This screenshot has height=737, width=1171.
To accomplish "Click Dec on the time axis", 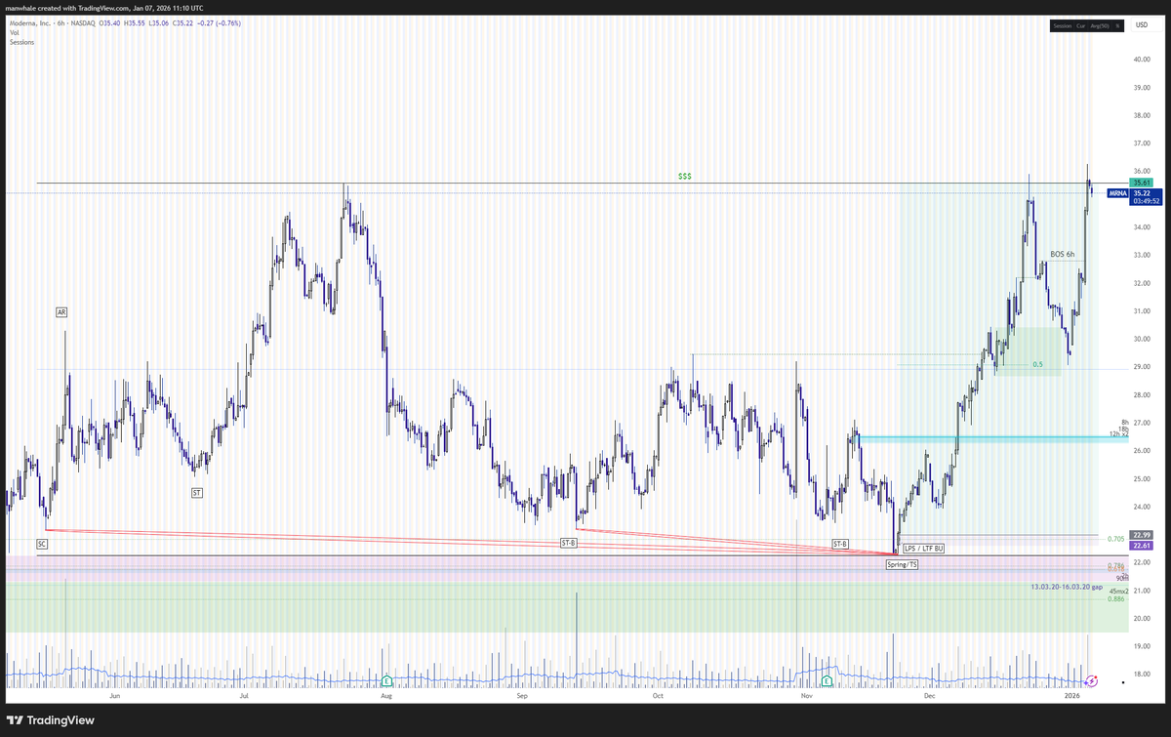I will [x=929, y=697].
